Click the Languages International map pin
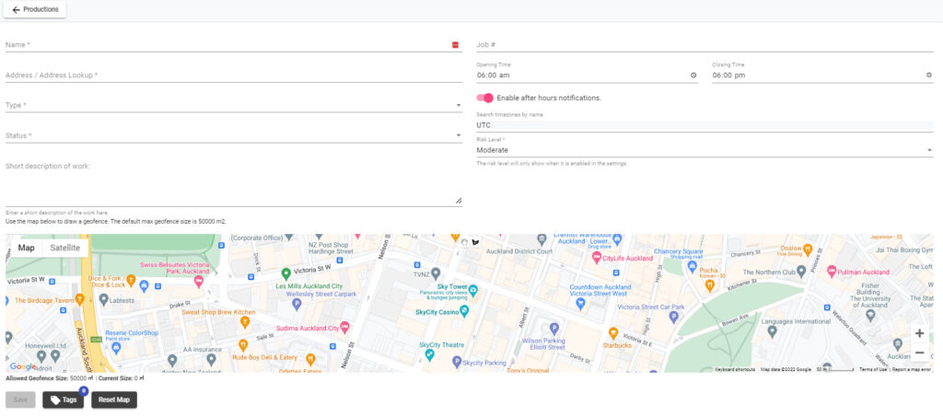The width and height of the screenshot is (943, 417). (x=773, y=331)
